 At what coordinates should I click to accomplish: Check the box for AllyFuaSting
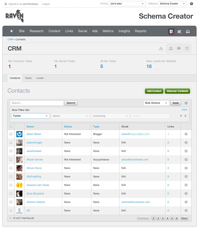11,176
